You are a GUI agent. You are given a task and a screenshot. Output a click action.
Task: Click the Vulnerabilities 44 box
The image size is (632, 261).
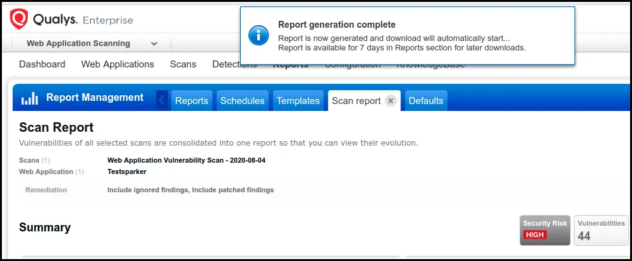601,230
